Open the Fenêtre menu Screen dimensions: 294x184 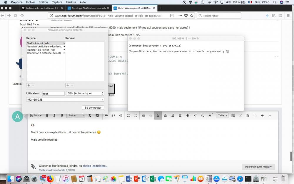[x=71, y=2]
